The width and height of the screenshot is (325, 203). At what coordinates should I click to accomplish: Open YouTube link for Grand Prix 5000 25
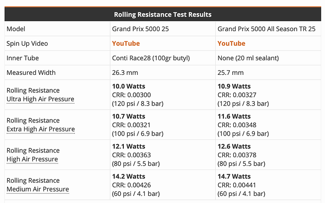126,43
